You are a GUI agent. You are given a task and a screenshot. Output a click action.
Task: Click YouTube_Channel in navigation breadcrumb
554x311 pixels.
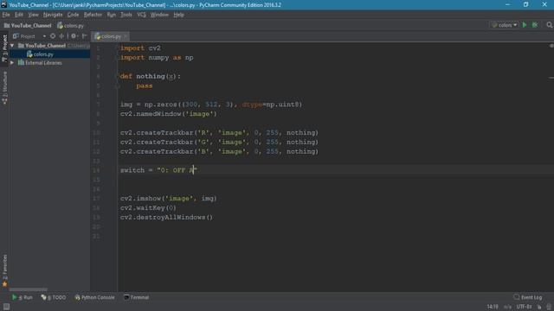point(28,25)
